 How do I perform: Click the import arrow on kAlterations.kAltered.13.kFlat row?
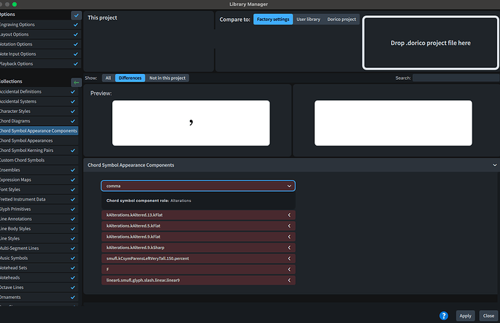289,215
